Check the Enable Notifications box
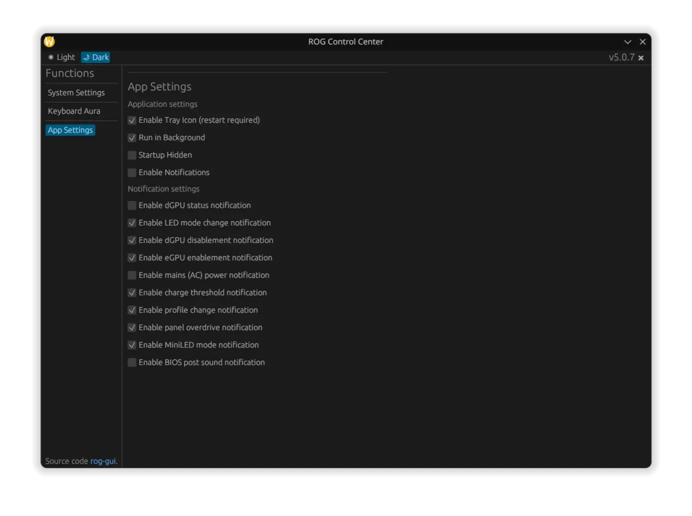This screenshot has width=692, height=516. coord(132,172)
